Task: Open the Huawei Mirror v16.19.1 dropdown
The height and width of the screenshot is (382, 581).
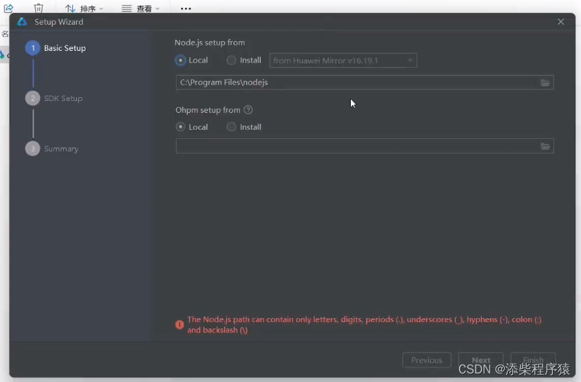Action: [x=343, y=61]
